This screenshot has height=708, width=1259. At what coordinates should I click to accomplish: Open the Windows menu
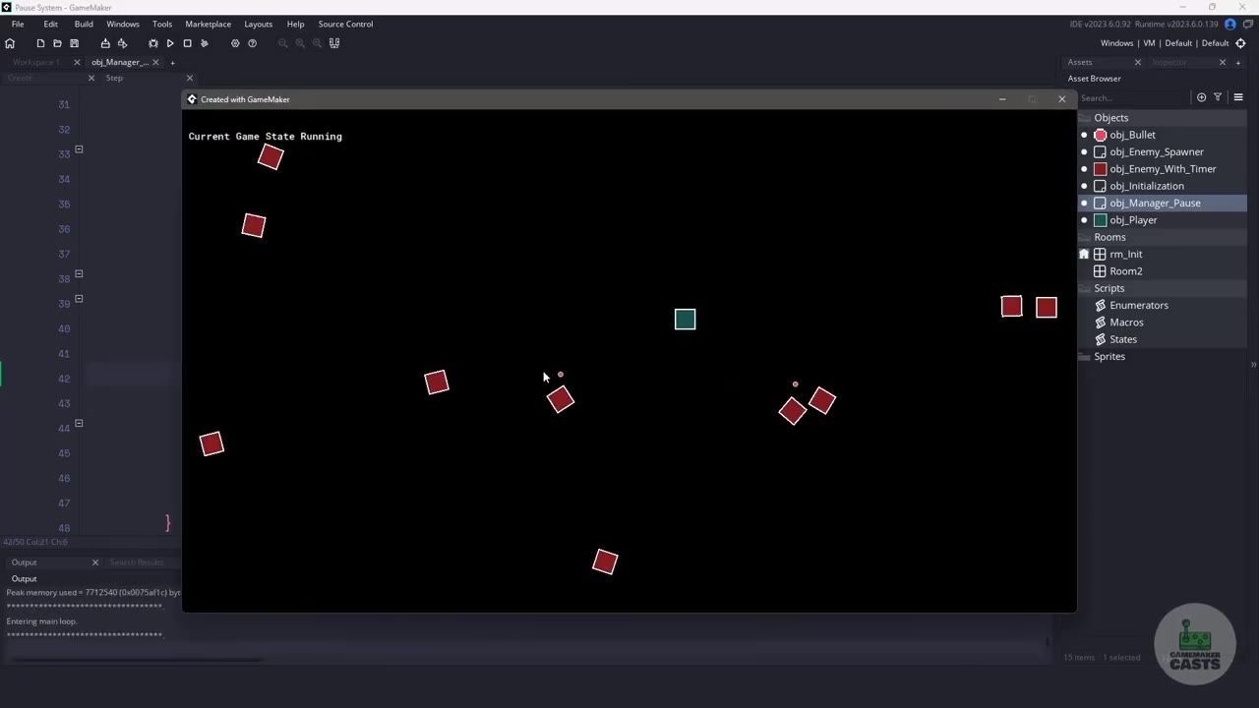123,24
